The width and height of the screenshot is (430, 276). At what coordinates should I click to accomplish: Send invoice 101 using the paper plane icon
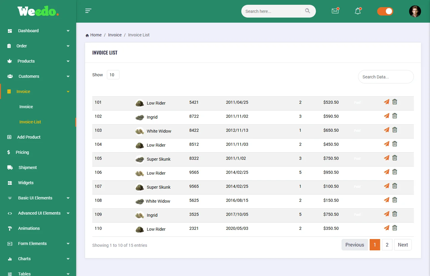(x=386, y=102)
